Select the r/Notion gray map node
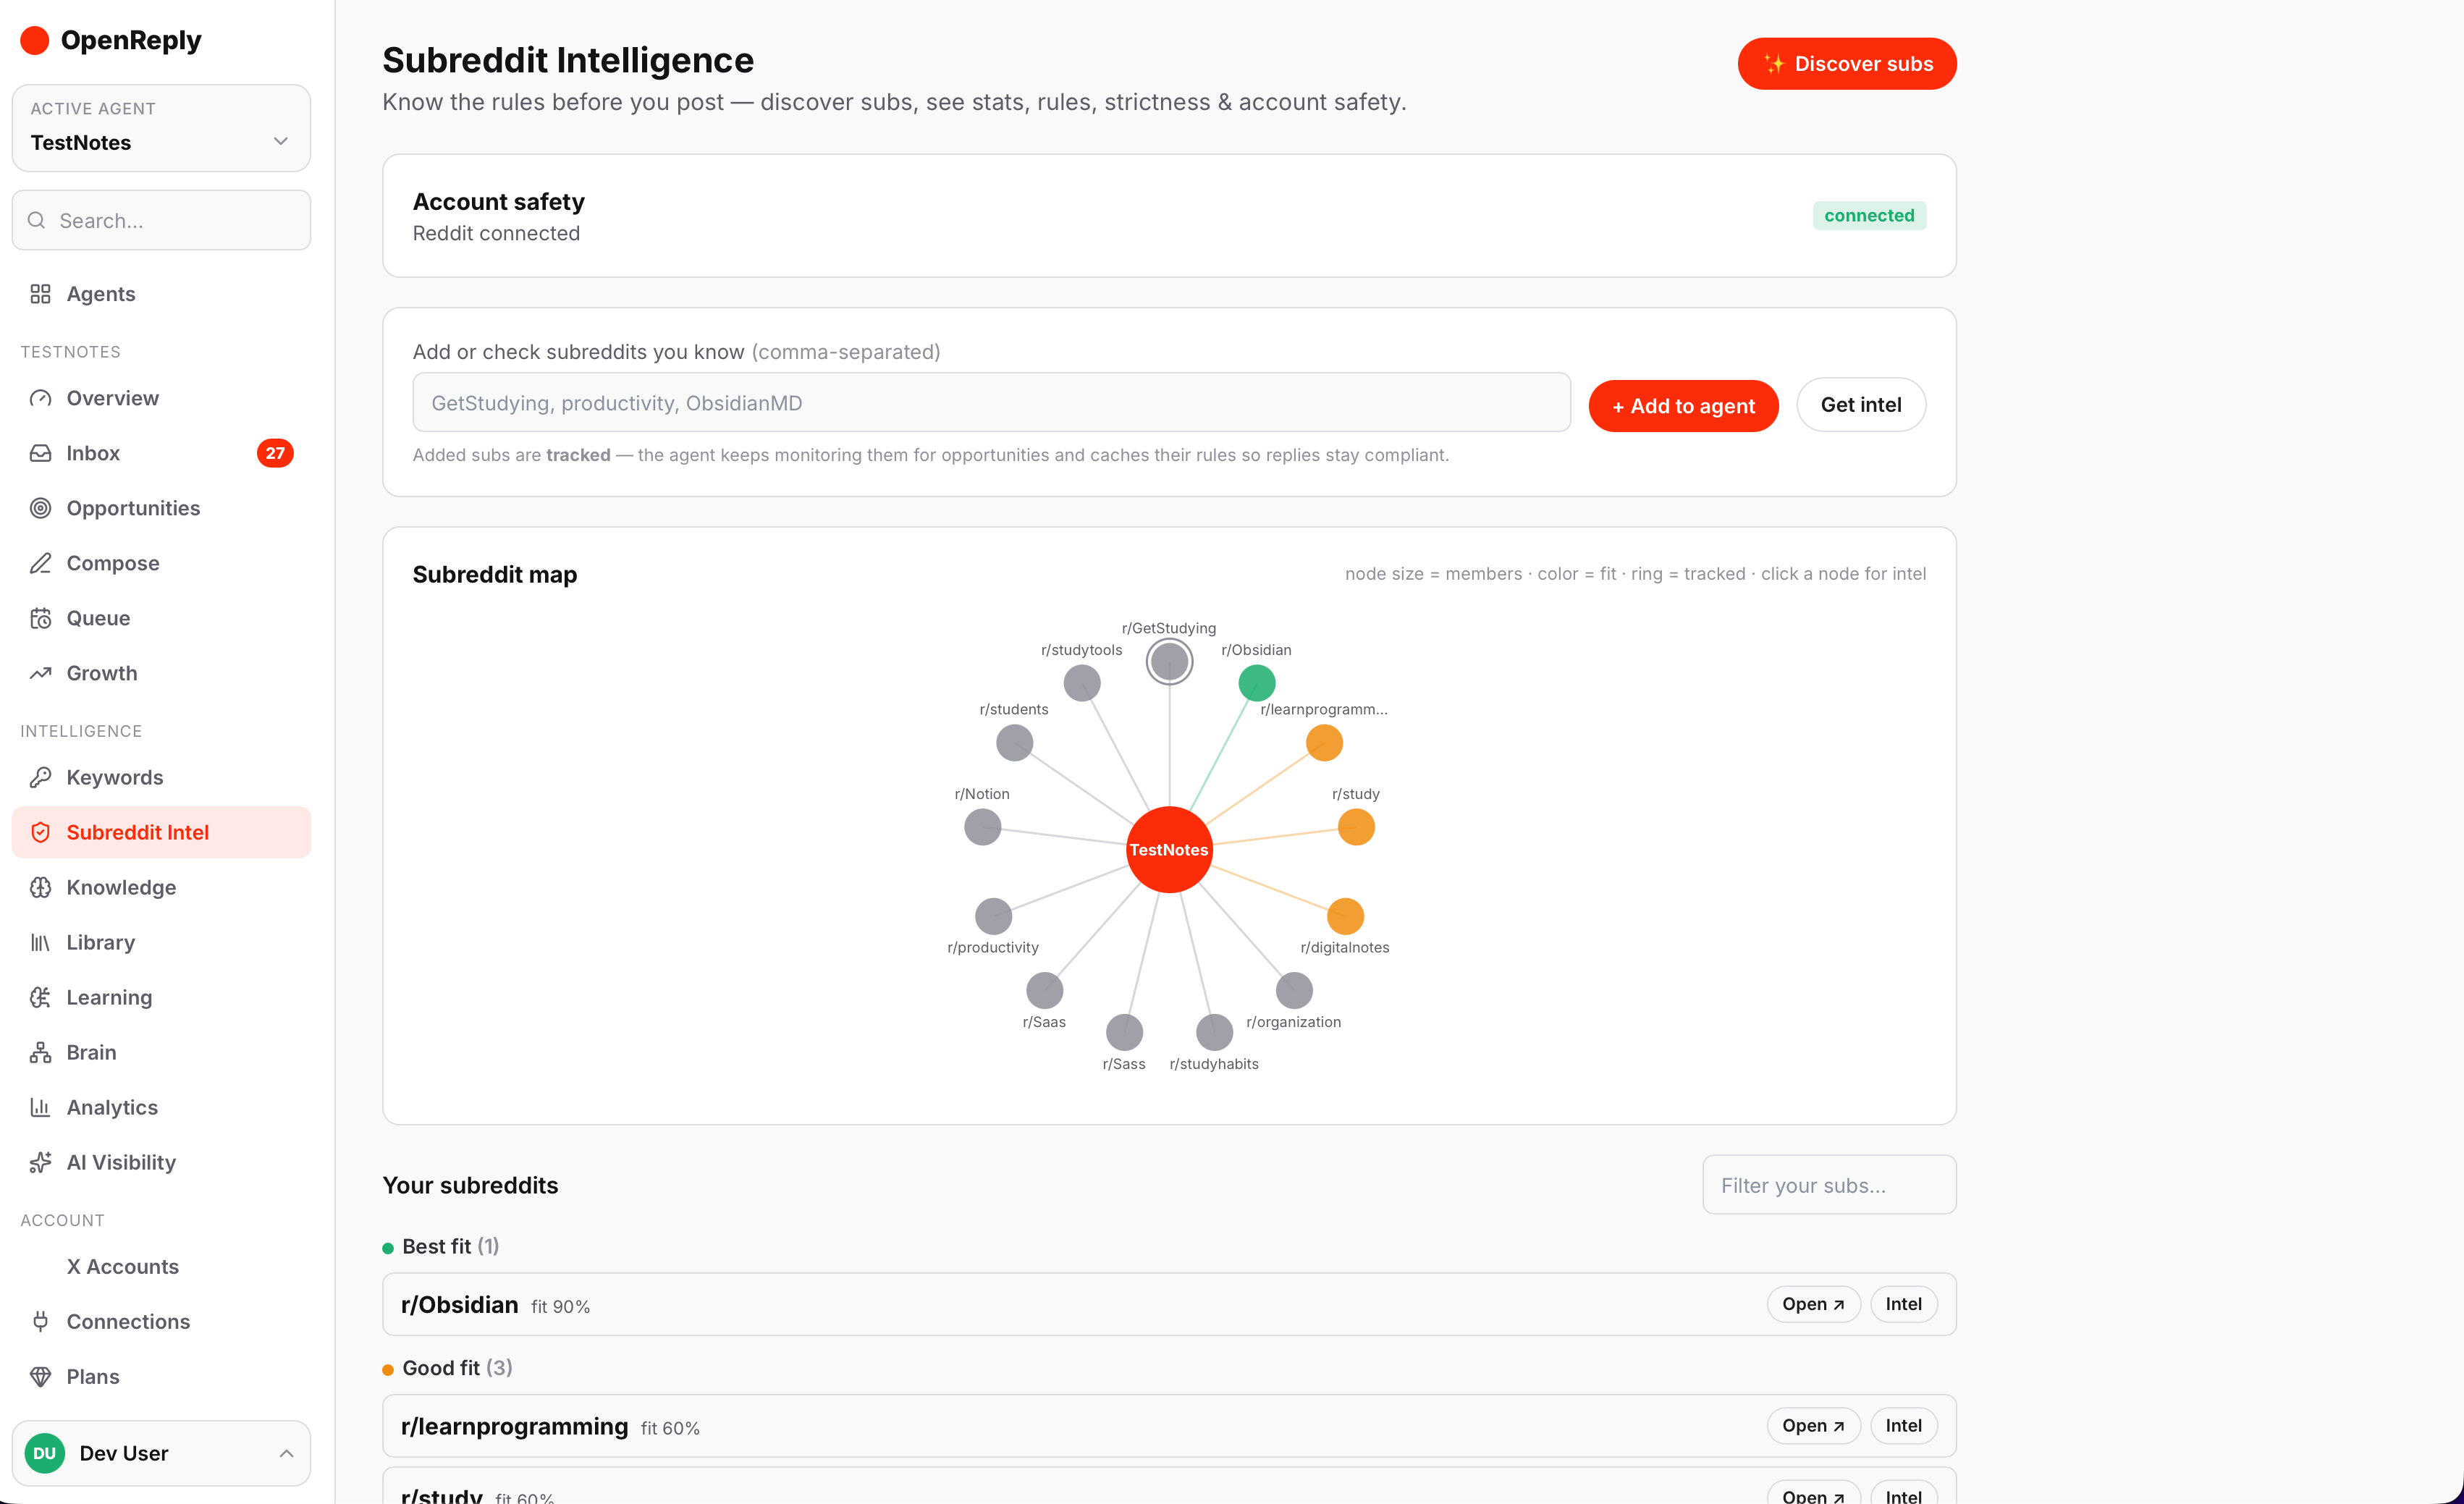 tap(983, 827)
